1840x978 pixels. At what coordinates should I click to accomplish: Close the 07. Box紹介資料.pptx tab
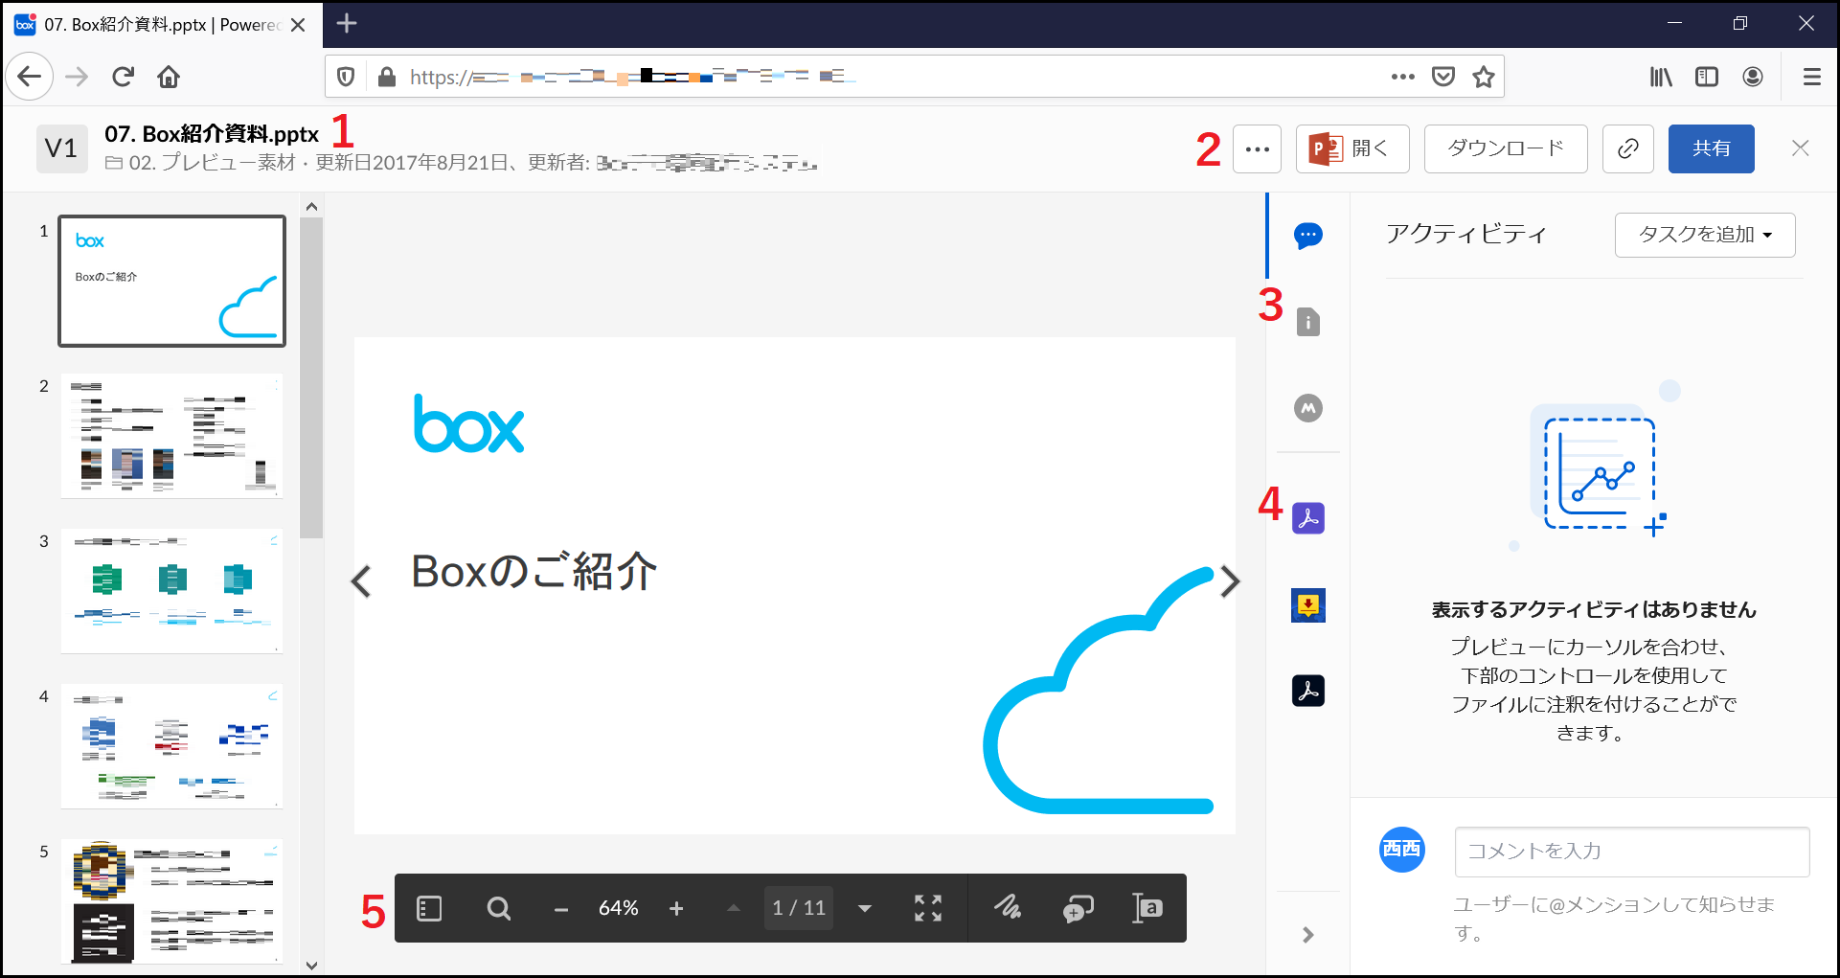[x=298, y=25]
